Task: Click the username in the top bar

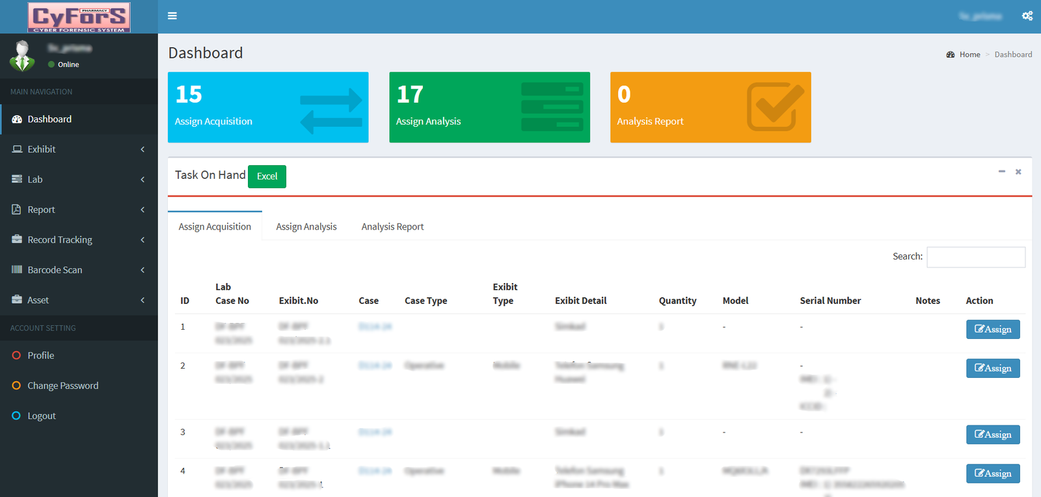Action: click(x=980, y=16)
